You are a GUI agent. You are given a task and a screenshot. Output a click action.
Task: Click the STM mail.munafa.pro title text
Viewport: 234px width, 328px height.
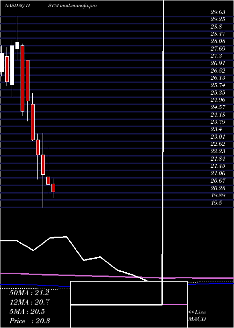(x=73, y=6)
